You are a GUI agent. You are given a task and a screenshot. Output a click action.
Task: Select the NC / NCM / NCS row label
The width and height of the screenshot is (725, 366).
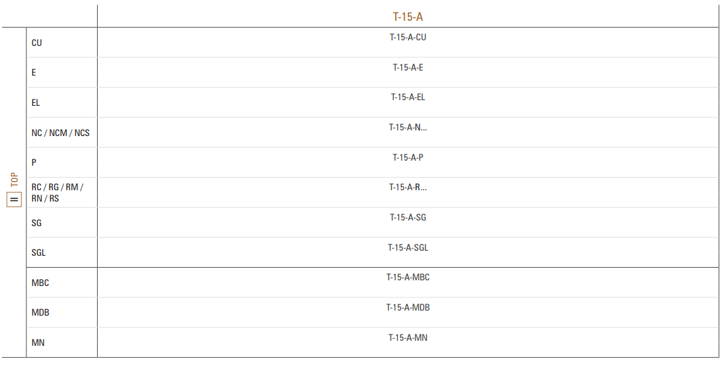(x=61, y=133)
